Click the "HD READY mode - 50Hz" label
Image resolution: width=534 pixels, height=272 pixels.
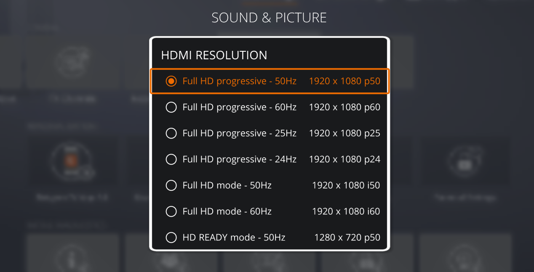coord(234,238)
